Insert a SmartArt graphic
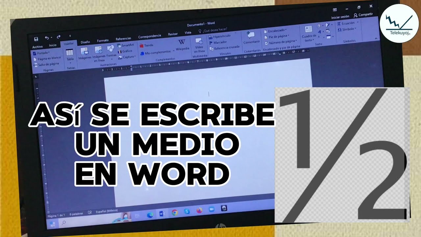This screenshot has width=421, height=237. 125,45
